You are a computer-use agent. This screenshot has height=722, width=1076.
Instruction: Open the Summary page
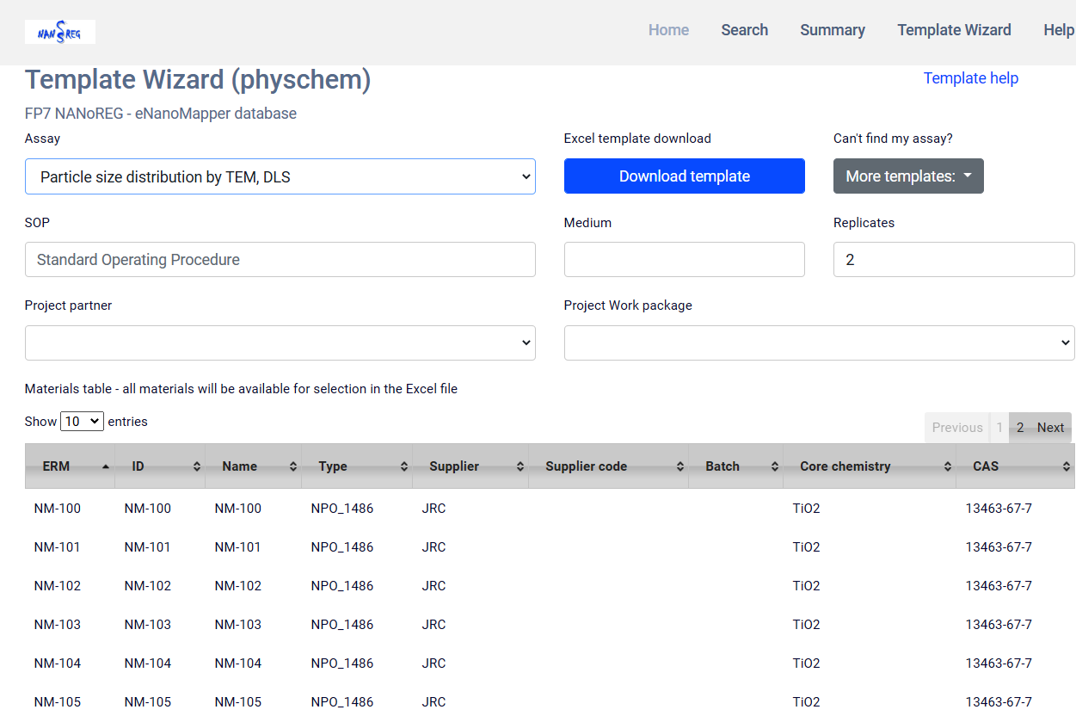click(833, 30)
